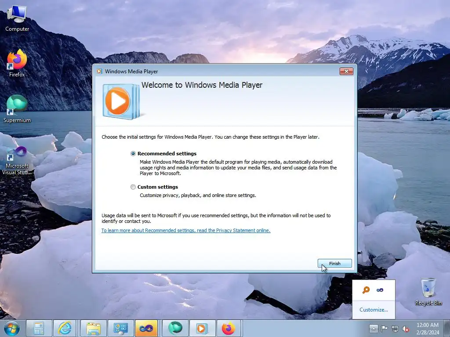Launch Firefox from the taskbar
This screenshot has height=337, width=450.
(229, 328)
